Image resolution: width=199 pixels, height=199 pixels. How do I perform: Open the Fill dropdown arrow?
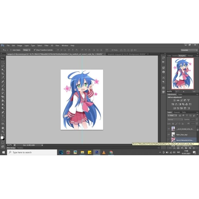(197, 123)
